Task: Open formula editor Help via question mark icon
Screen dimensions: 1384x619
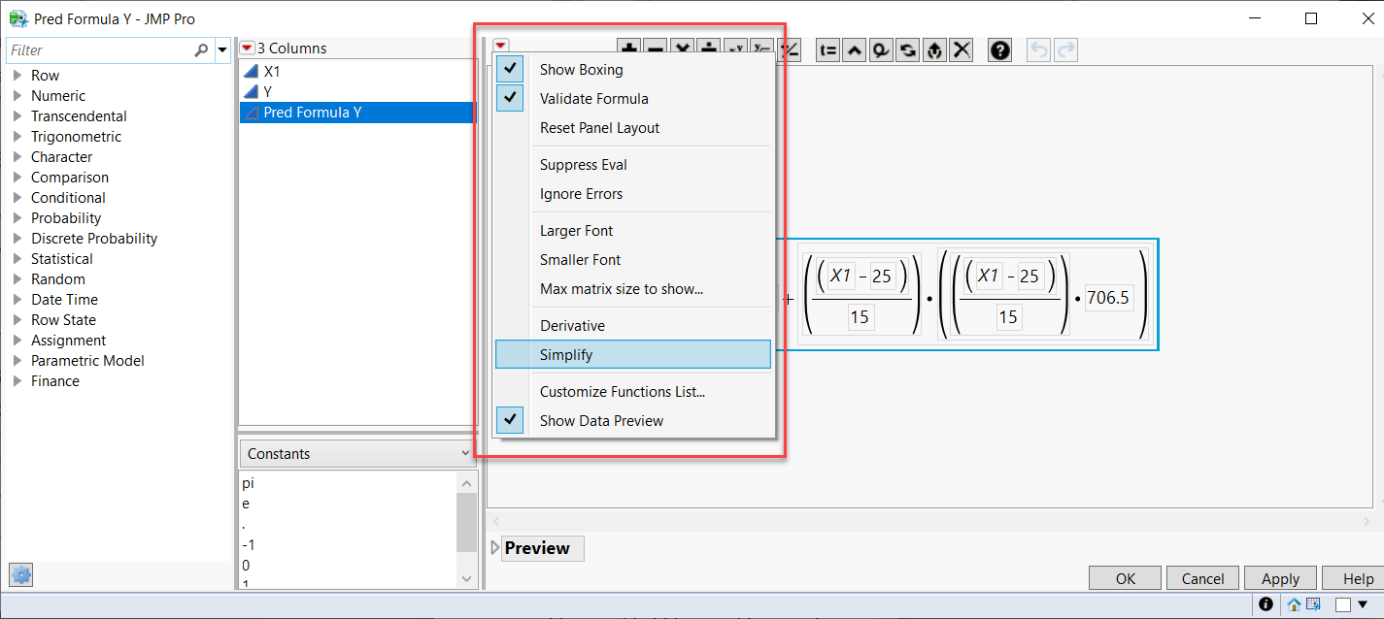Action: pos(999,49)
